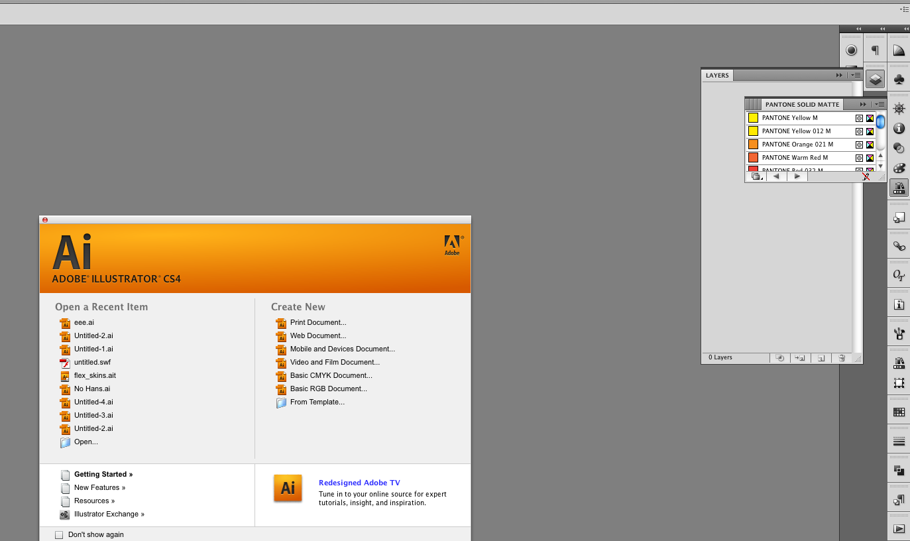The width and height of the screenshot is (910, 541).
Task: Load next swatch library arrow
Action: pyautogui.click(x=797, y=176)
